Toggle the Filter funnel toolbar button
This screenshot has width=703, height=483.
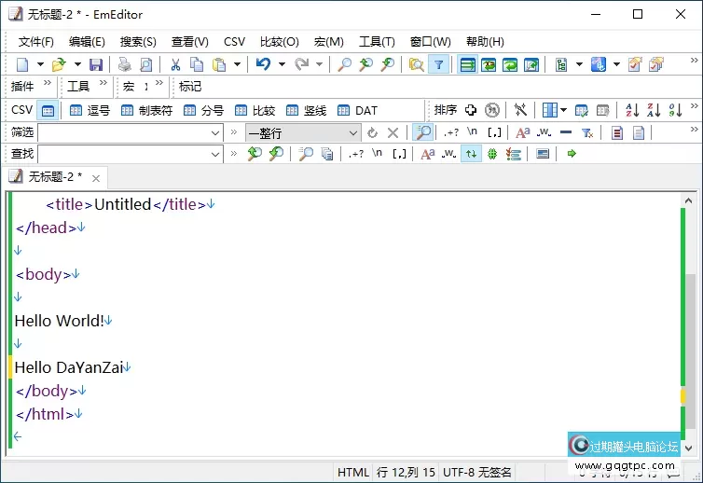pyautogui.click(x=438, y=64)
